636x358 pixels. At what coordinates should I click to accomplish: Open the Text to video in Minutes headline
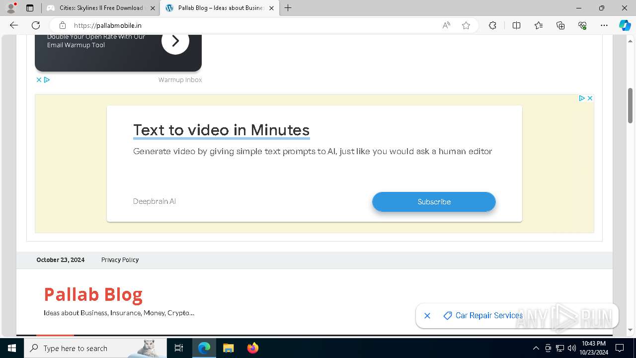(x=221, y=130)
